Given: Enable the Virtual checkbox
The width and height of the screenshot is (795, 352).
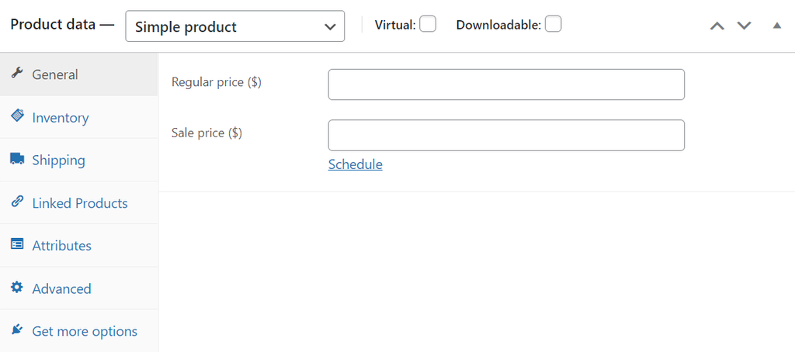Looking at the screenshot, I should (x=428, y=24).
